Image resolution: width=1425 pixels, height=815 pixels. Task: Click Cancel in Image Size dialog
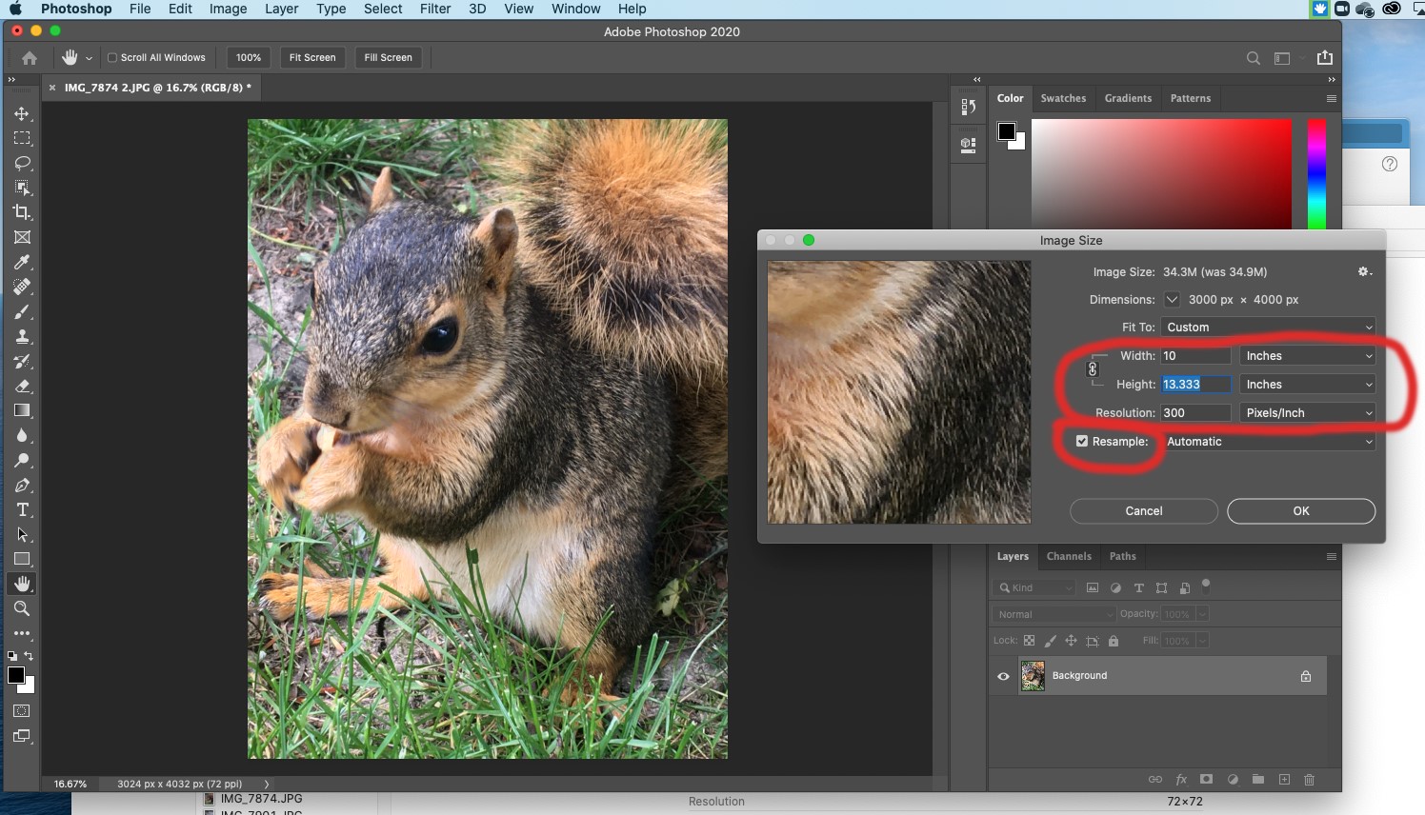(1144, 511)
